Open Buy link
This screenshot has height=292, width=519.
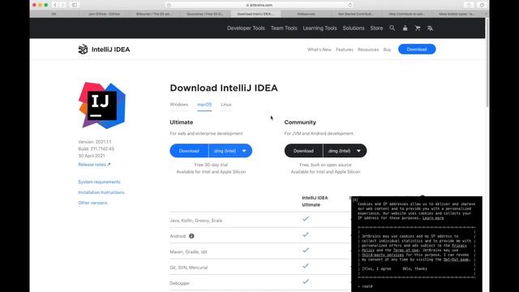(387, 49)
